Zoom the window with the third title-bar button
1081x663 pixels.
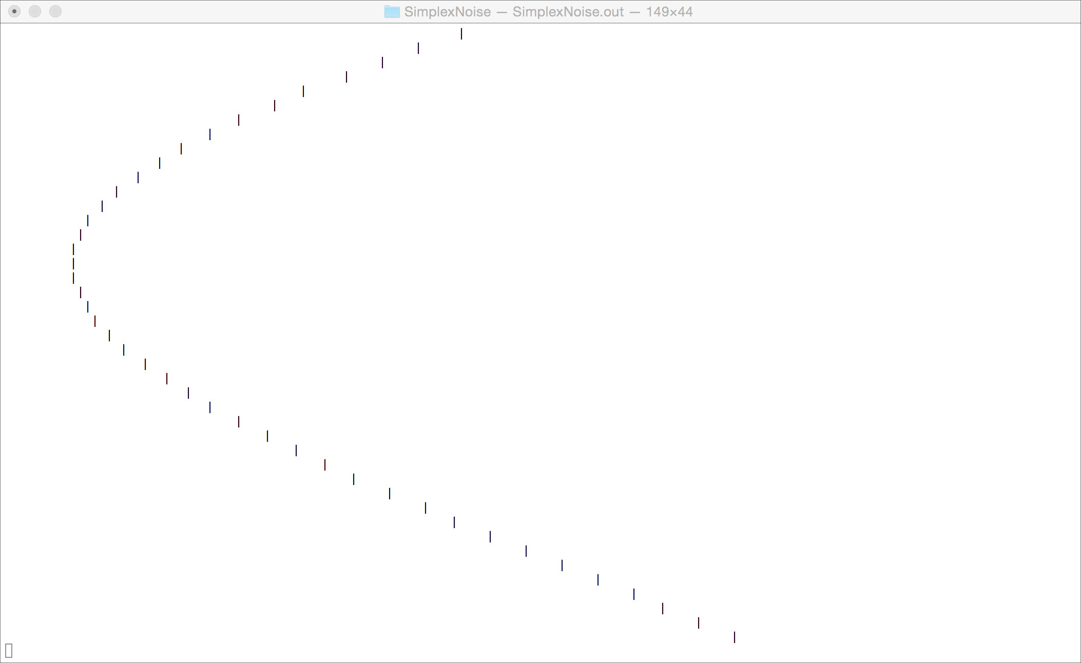[x=55, y=11]
